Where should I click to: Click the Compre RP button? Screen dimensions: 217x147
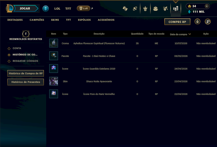177,22
